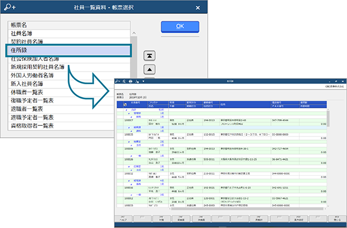
Task: Click employee number 100026 in the table
Action: (129, 159)
